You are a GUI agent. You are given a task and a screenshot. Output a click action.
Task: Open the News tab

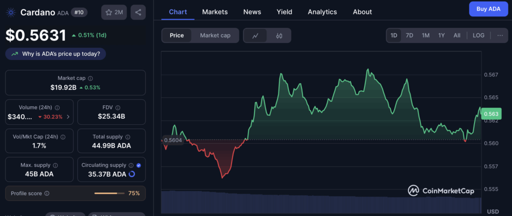[252, 12]
